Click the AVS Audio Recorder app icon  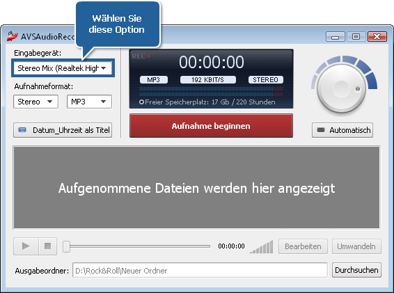(12, 36)
